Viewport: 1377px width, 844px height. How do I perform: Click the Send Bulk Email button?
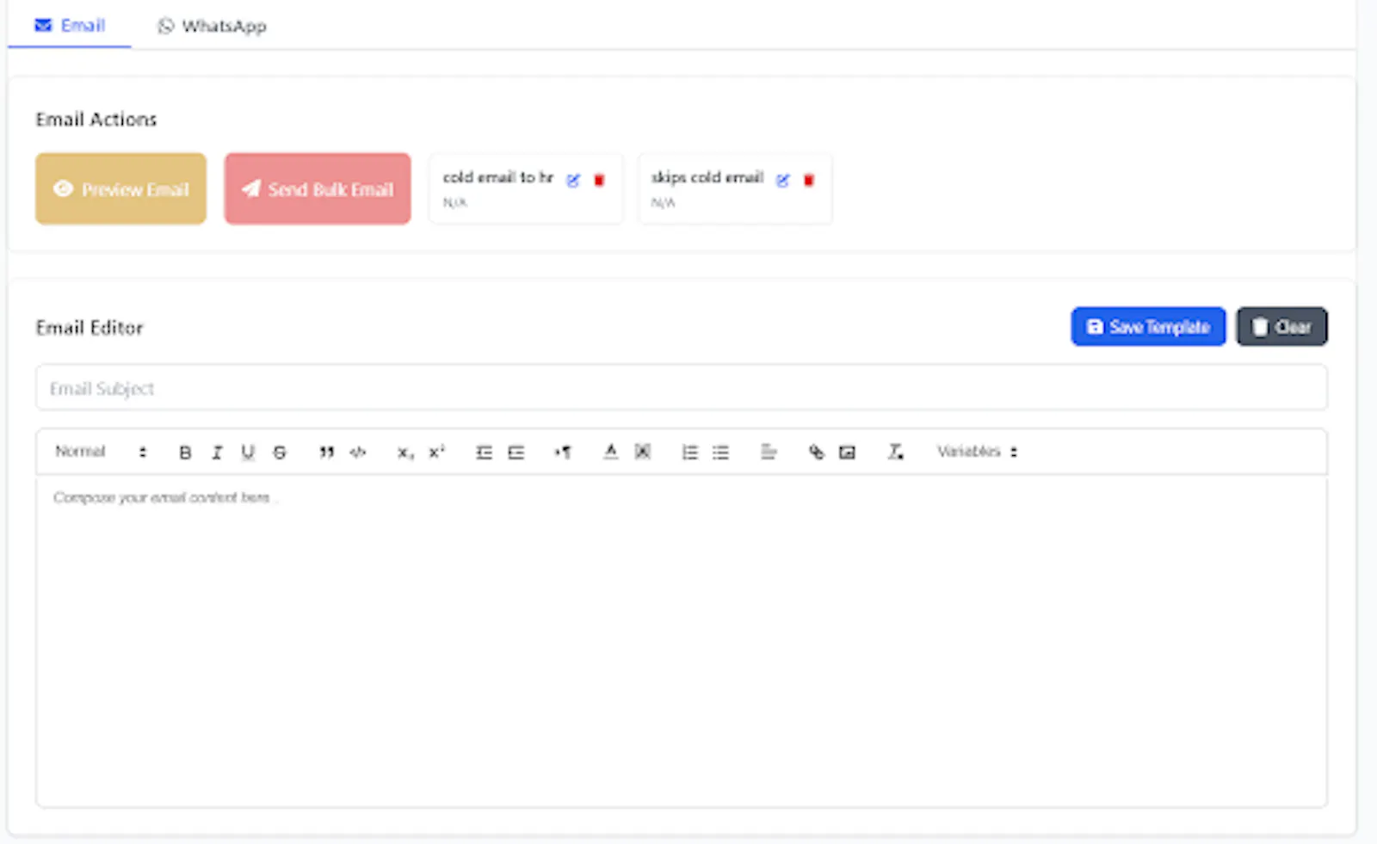[x=318, y=189]
